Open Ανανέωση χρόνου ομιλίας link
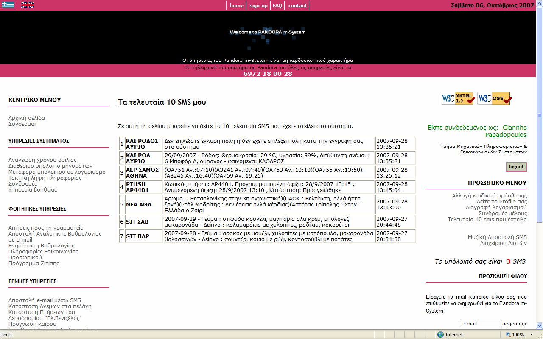The image size is (543, 339). pyautogui.click(x=42, y=160)
